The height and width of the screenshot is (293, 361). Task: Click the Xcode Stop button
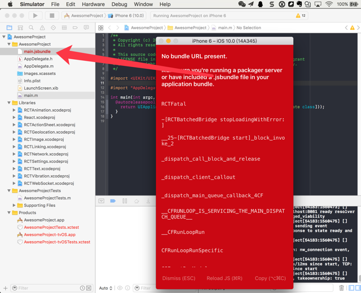(x=52, y=15)
